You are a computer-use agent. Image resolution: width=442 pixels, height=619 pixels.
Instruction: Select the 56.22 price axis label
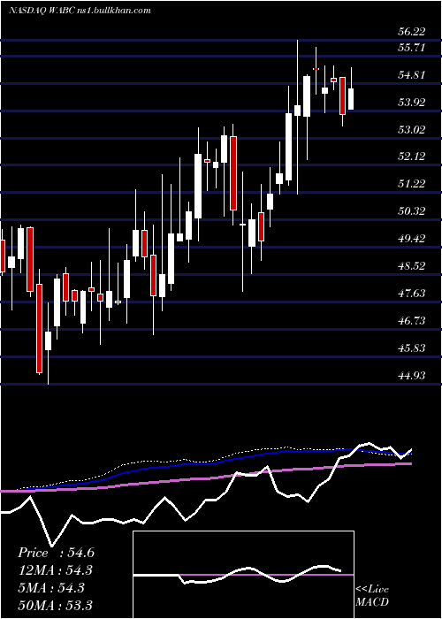tap(412, 32)
